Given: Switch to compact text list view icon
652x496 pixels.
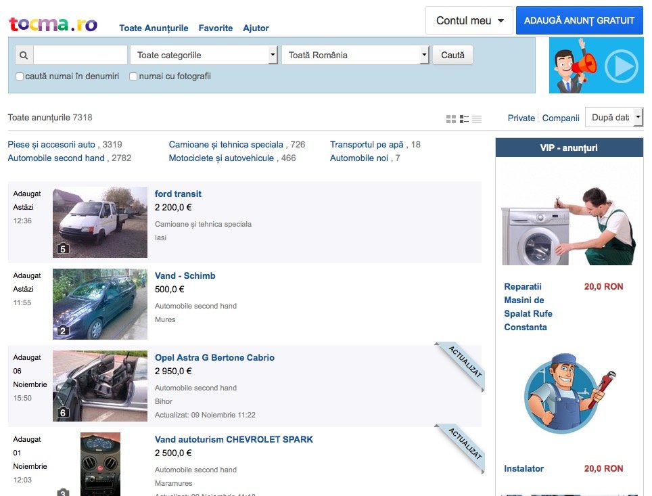Looking at the screenshot, I should [477, 119].
